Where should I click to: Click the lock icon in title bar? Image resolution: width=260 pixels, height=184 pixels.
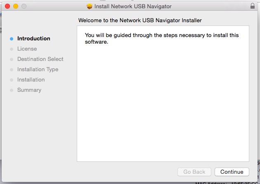[x=253, y=6]
